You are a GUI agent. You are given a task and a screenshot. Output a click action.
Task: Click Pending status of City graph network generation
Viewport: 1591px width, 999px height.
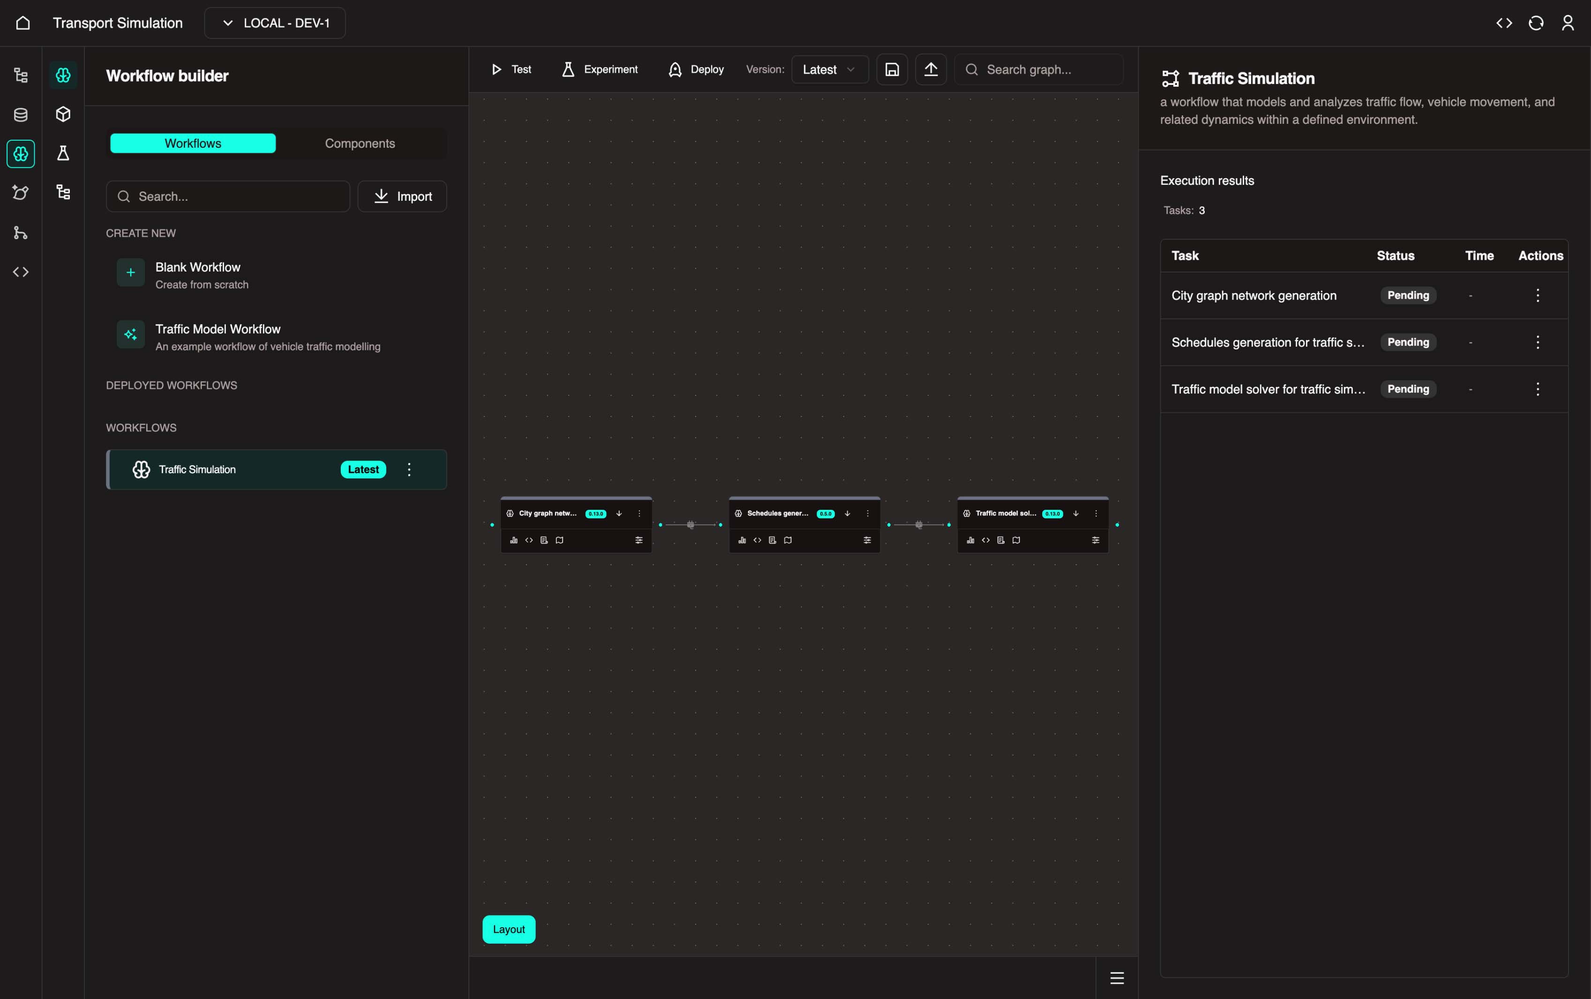(x=1408, y=295)
